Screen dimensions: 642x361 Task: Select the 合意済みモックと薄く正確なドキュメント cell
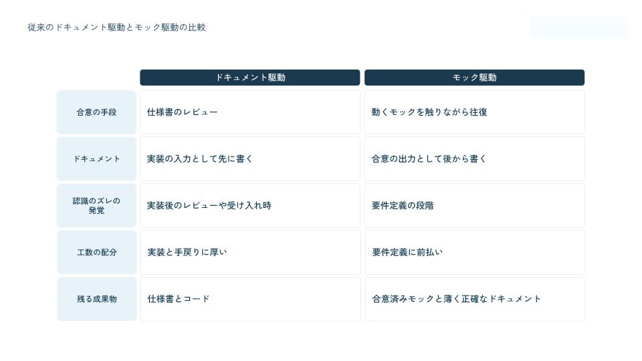475,299
